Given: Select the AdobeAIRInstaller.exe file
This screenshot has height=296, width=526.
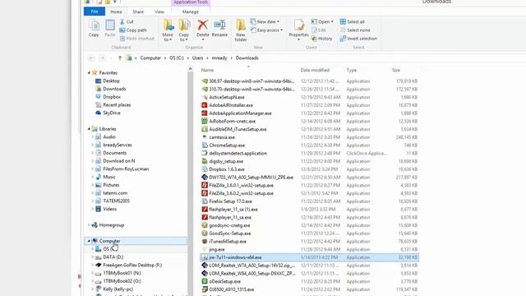Looking at the screenshot, I should coord(231,105).
